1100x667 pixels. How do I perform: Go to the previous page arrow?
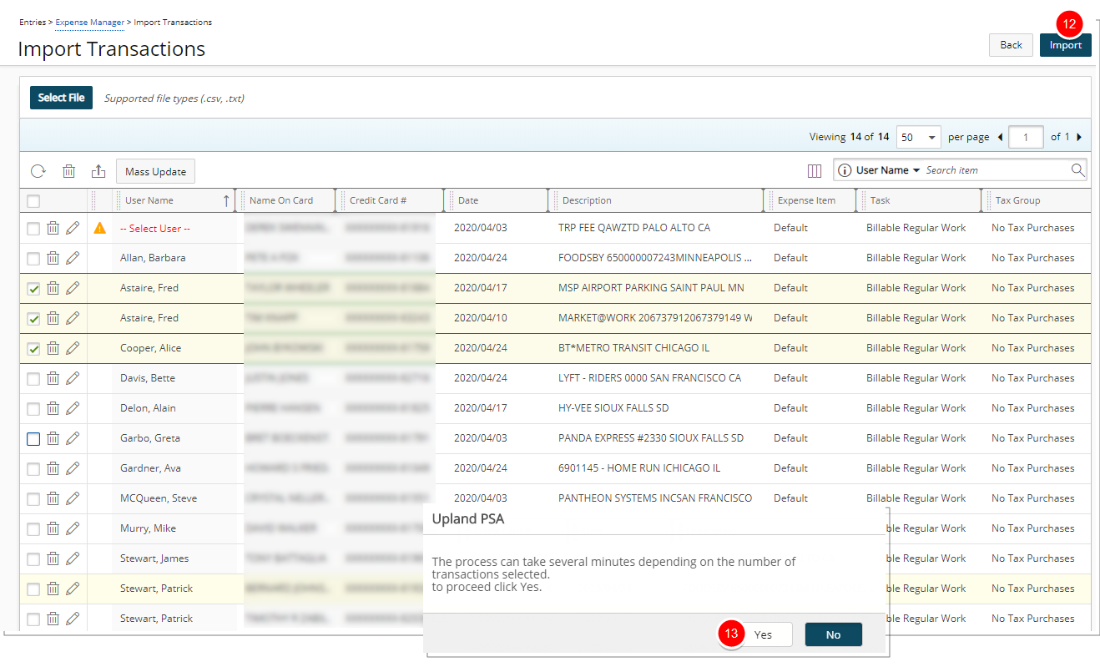(x=1001, y=137)
